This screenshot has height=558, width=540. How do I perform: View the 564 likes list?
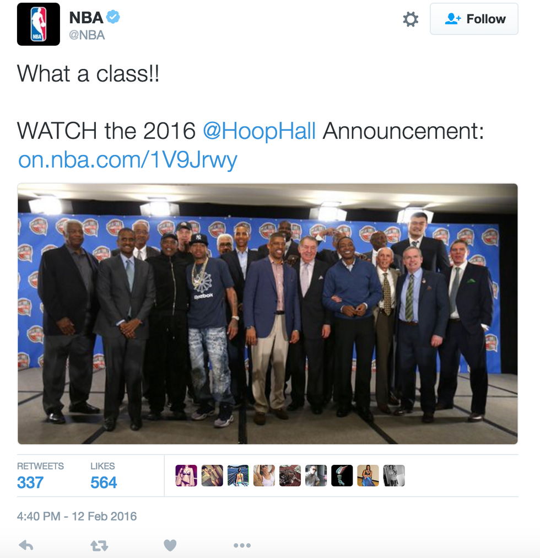pos(103,476)
